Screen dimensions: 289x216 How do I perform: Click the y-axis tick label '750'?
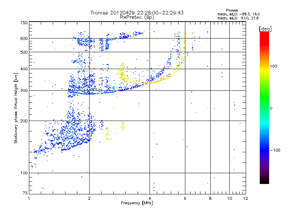click(24, 23)
